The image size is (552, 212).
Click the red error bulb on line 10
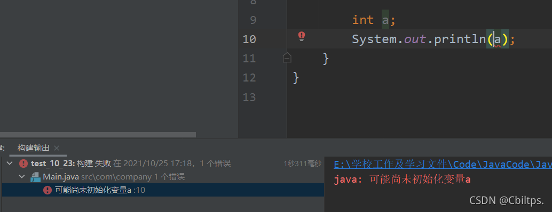(x=301, y=36)
